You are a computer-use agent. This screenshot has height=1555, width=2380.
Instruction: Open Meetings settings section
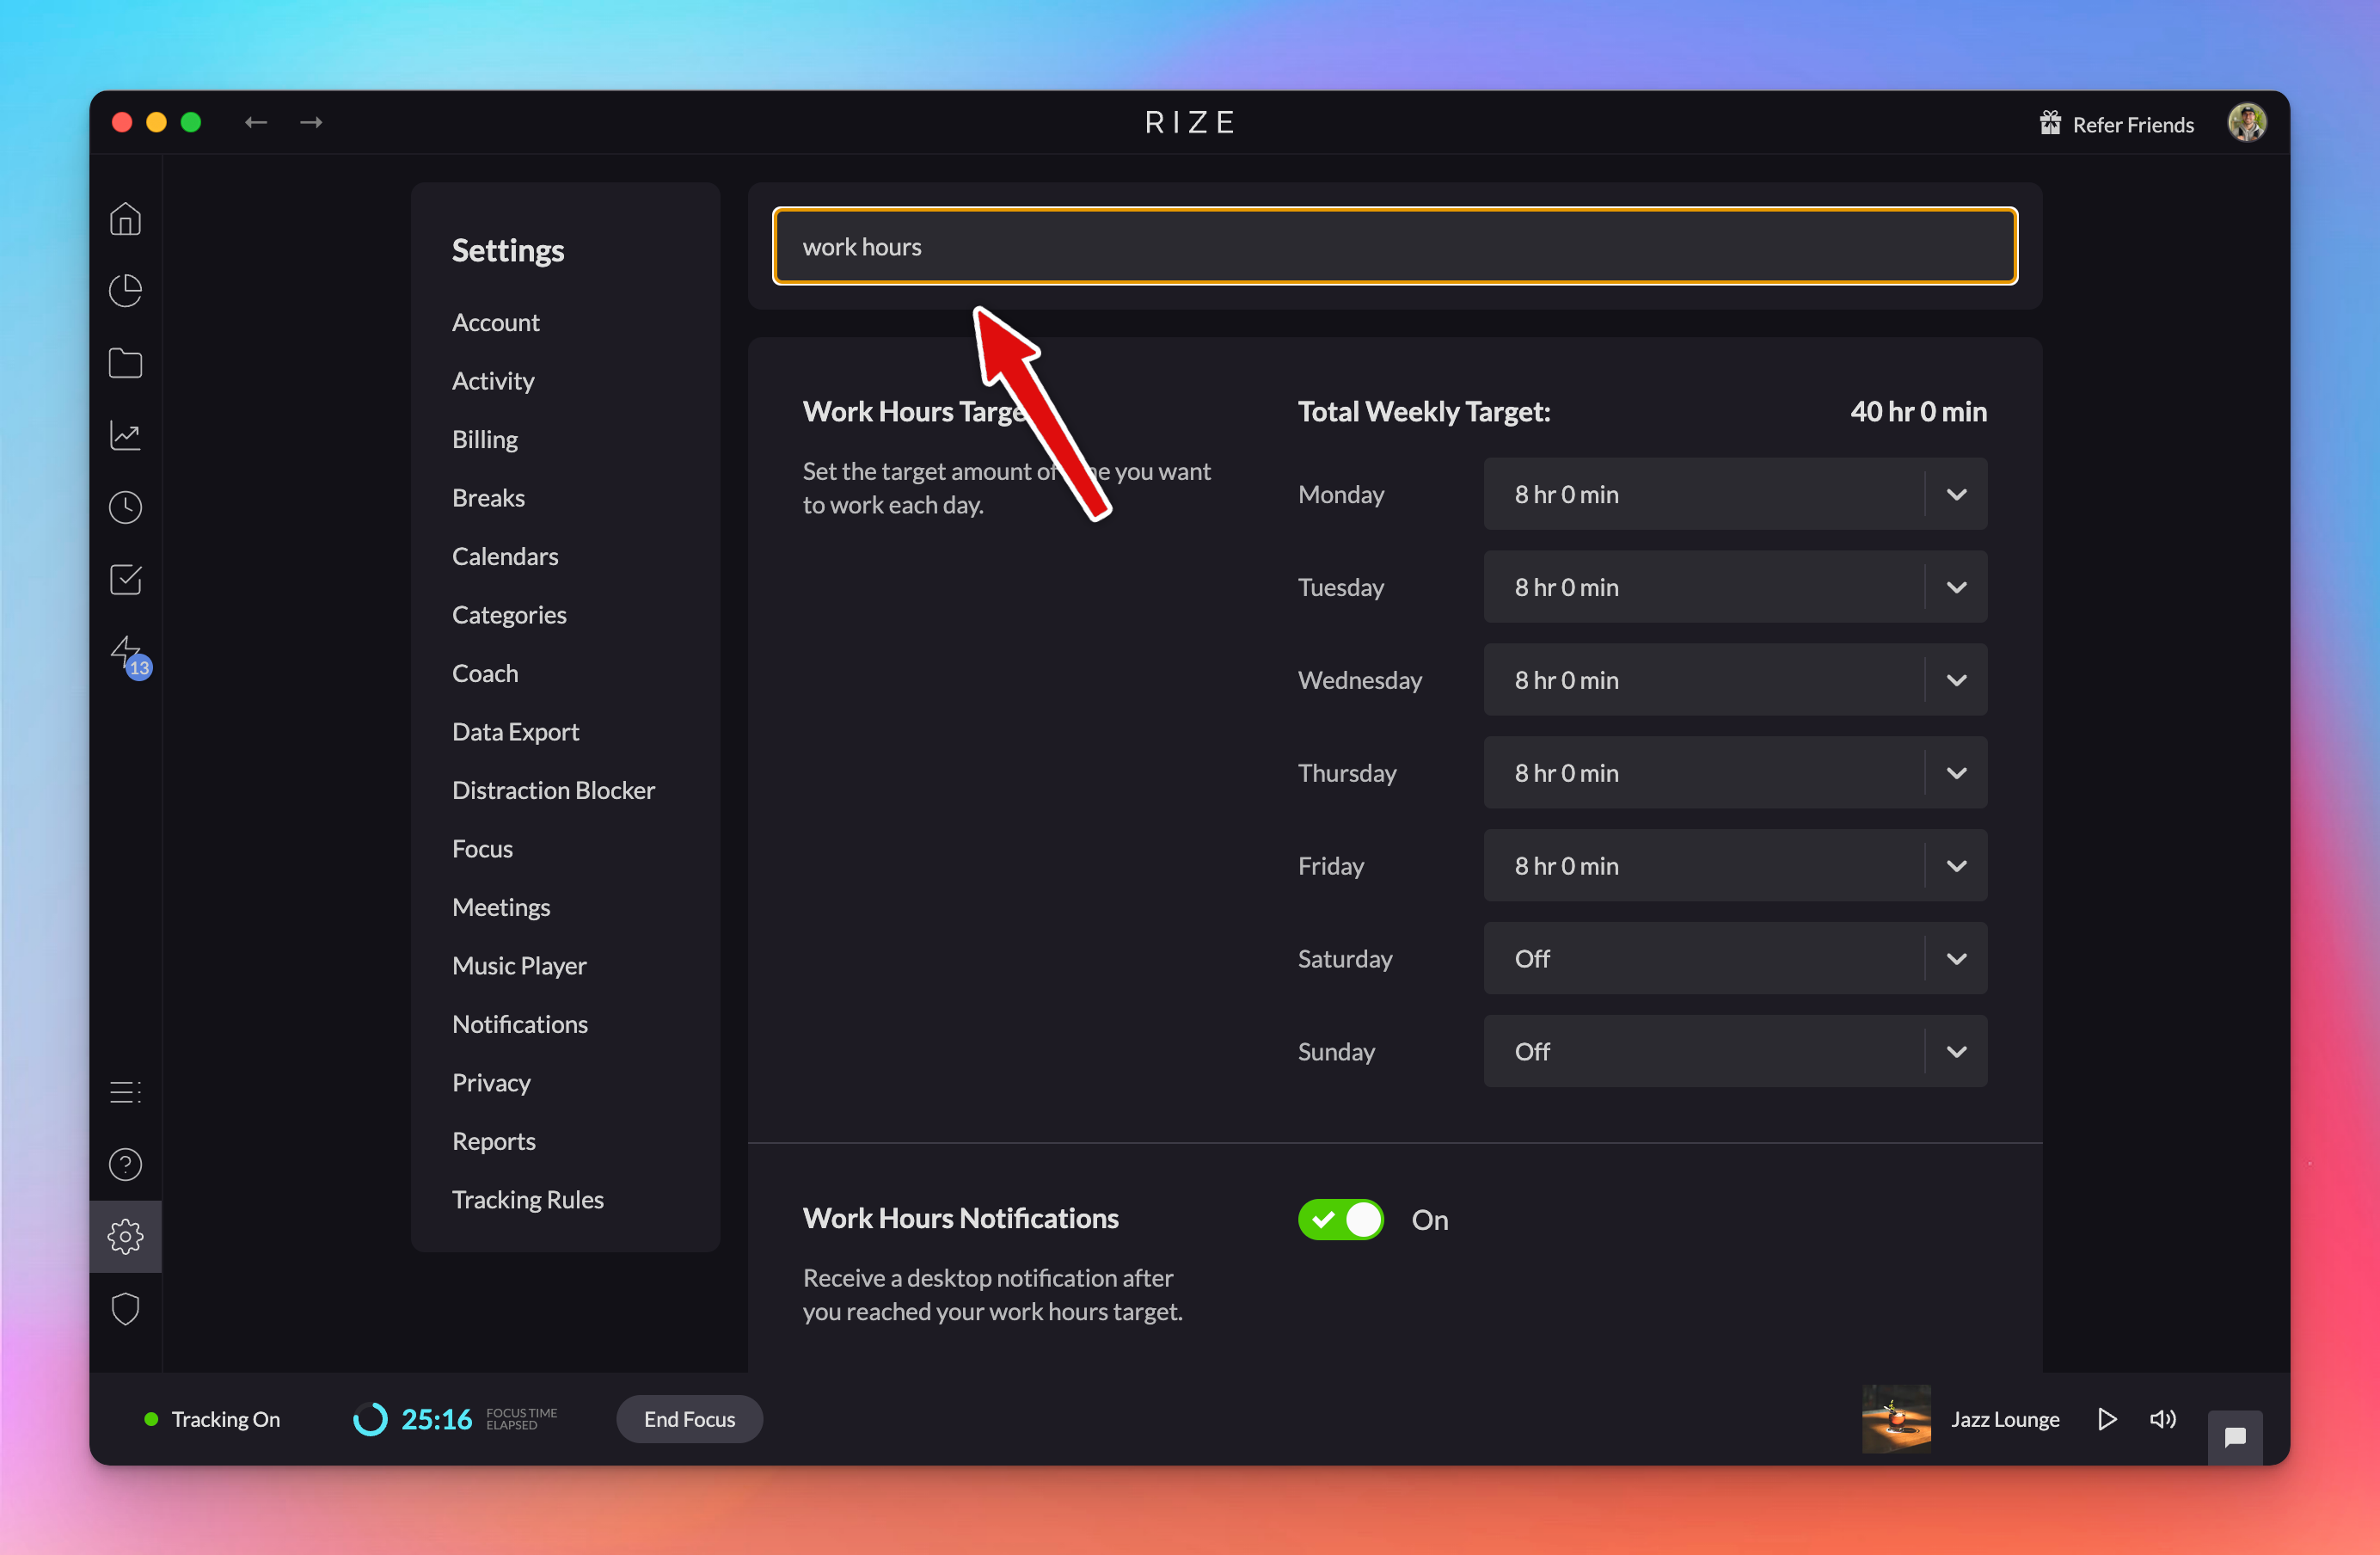coord(501,907)
